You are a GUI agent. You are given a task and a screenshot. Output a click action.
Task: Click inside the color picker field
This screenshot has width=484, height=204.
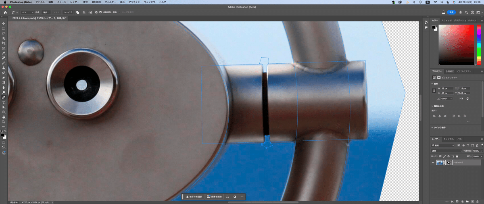pos(457,45)
